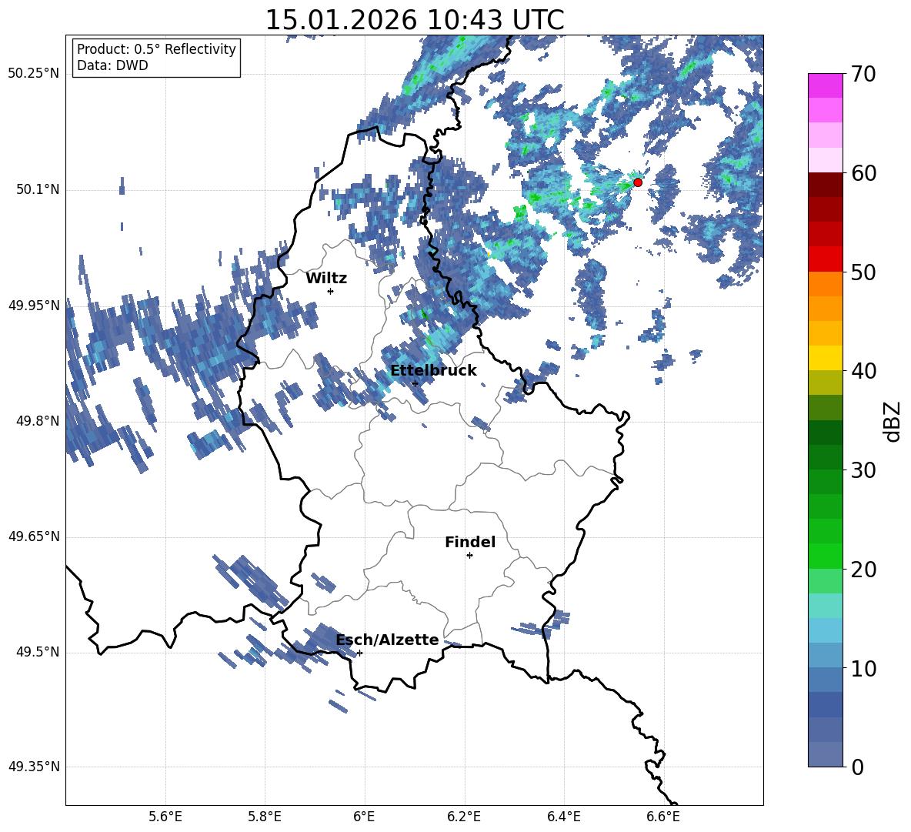Click the Ettelbruck station cross marker

point(415,383)
